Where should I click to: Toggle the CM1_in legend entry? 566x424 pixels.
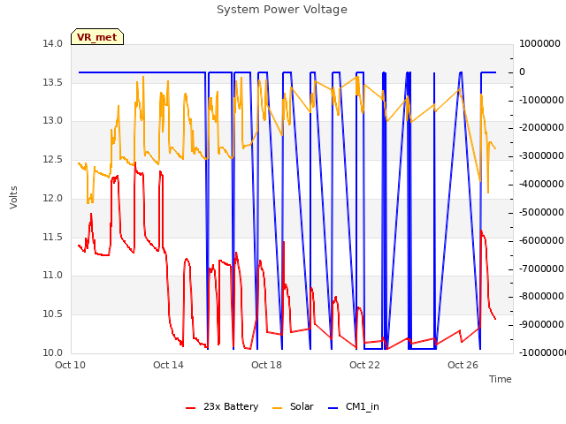[354, 406]
